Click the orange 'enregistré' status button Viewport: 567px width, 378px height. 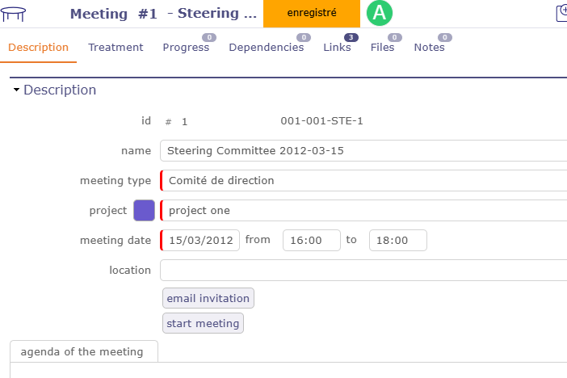coord(311,14)
